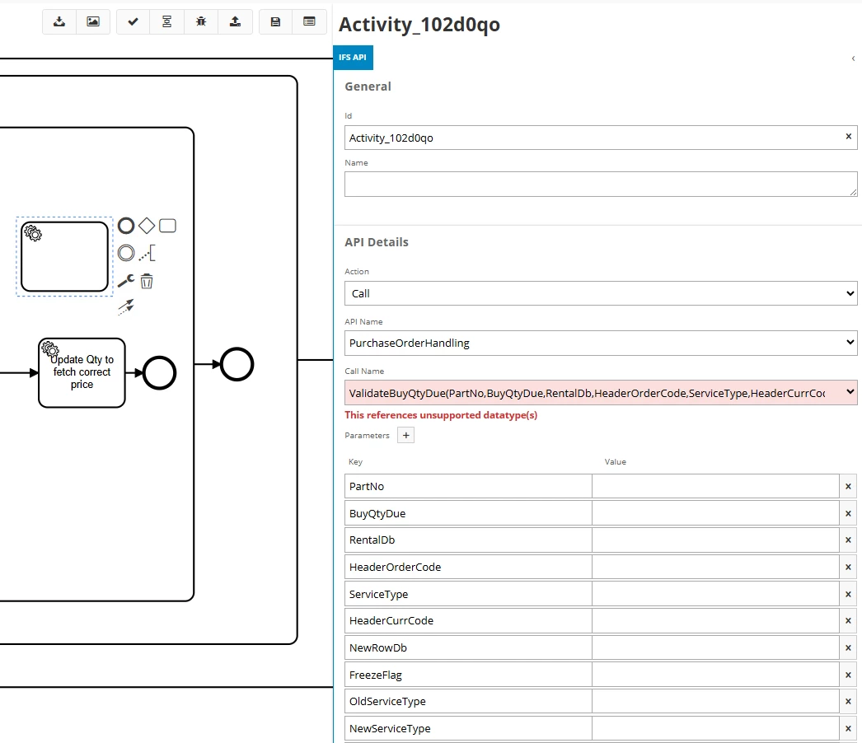The height and width of the screenshot is (743, 862).
Task: Expand the Call Name ValidateBuyQtyDue dropdown
Action: point(600,393)
